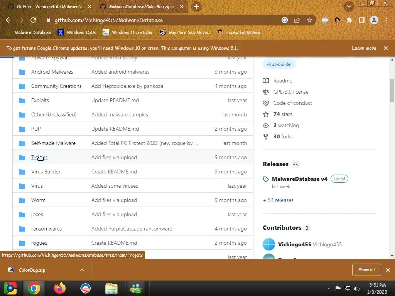Click the star icon next to 74 stars
Viewport: 395px width, 296px height.
pos(266,114)
